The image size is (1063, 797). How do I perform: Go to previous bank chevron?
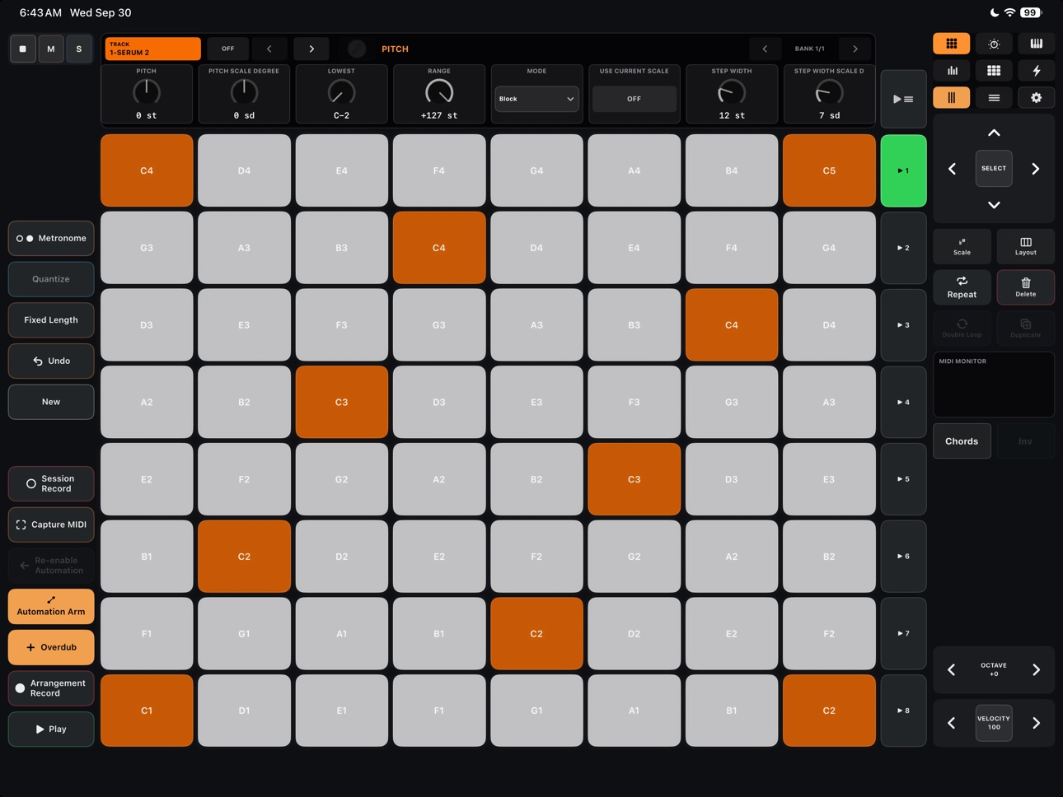pyautogui.click(x=765, y=49)
